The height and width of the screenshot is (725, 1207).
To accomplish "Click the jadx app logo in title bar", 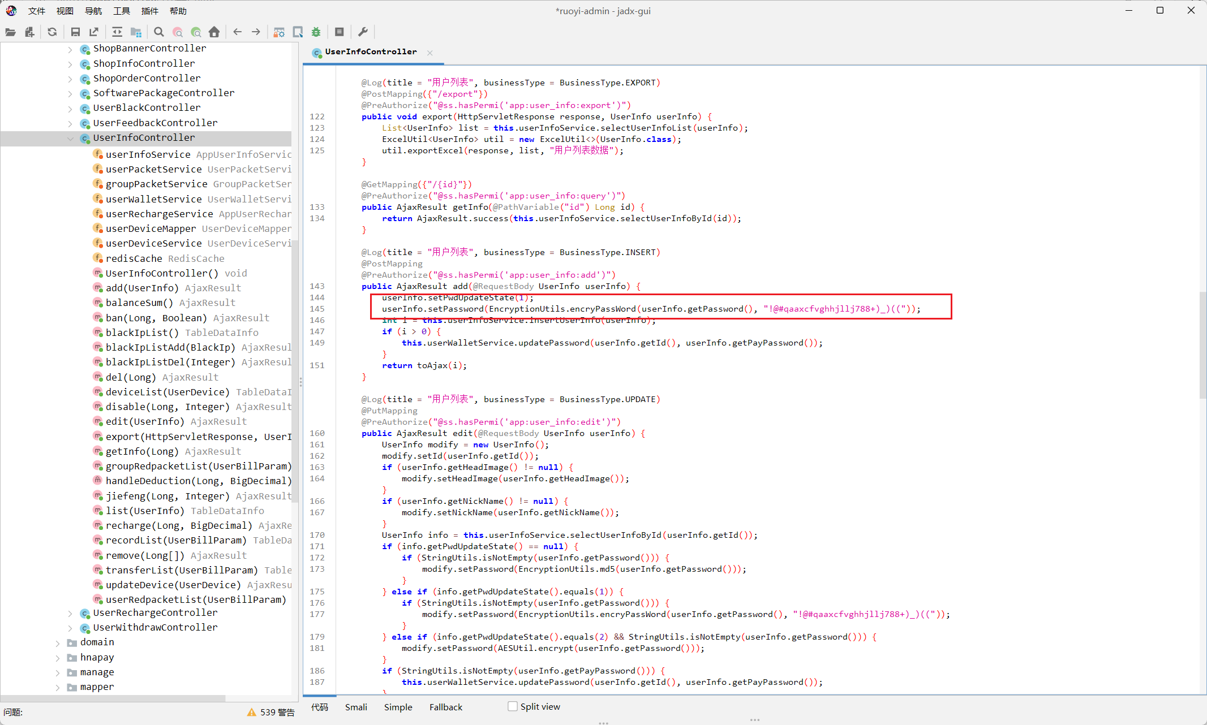I will click(11, 11).
